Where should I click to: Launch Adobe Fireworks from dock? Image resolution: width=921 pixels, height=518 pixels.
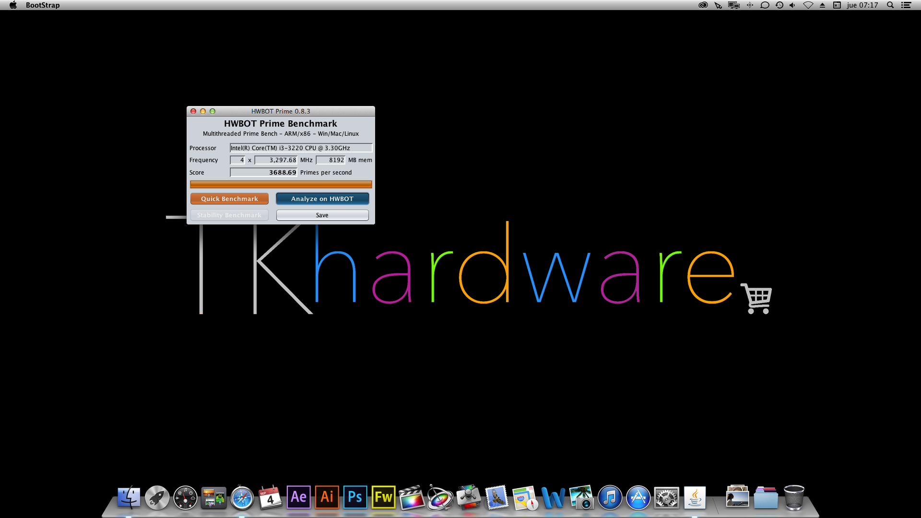pyautogui.click(x=383, y=497)
